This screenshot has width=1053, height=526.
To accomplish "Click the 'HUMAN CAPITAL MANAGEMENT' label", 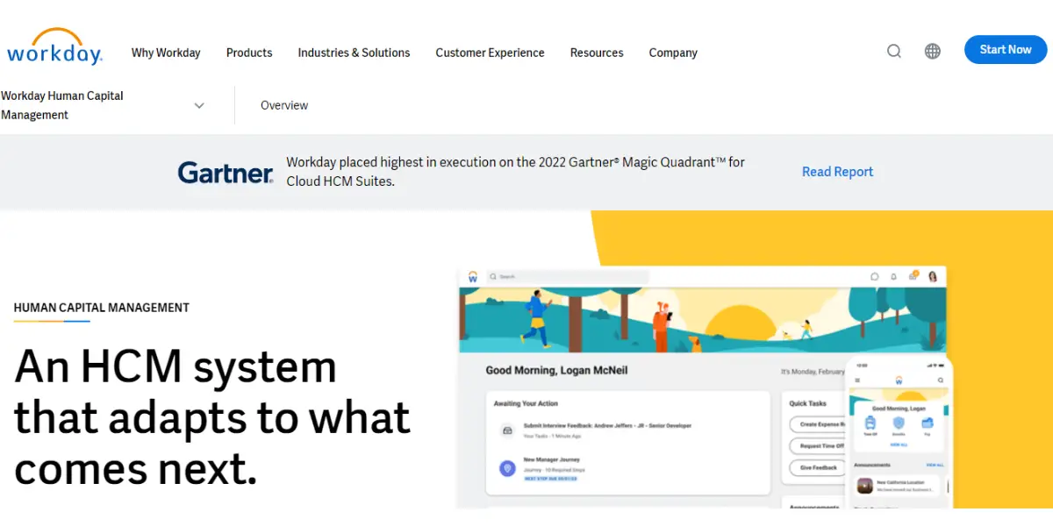I will coord(102,308).
